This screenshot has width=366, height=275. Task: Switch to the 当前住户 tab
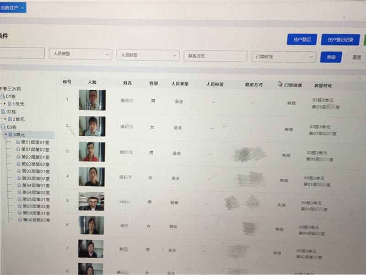click(9, 8)
